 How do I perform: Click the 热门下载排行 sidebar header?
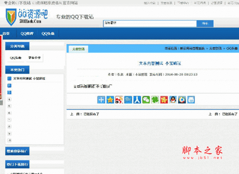[17, 164]
